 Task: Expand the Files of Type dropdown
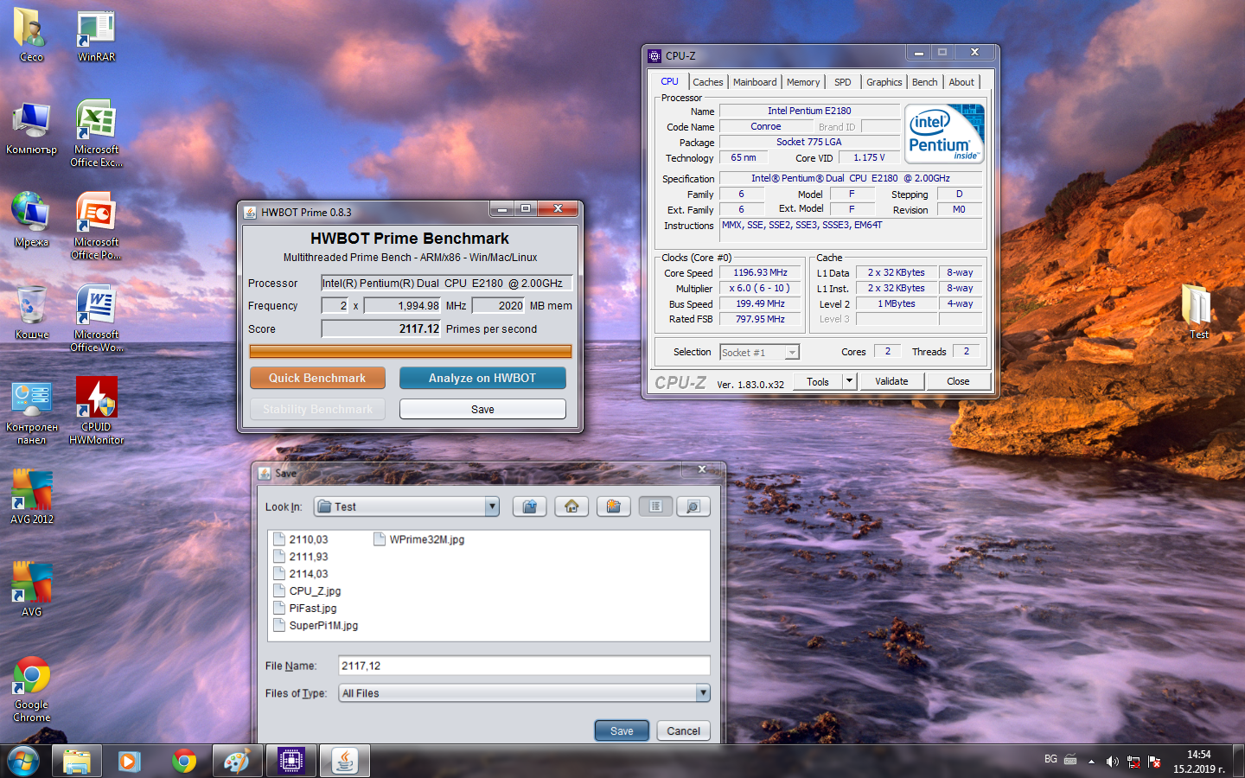pyautogui.click(x=703, y=692)
